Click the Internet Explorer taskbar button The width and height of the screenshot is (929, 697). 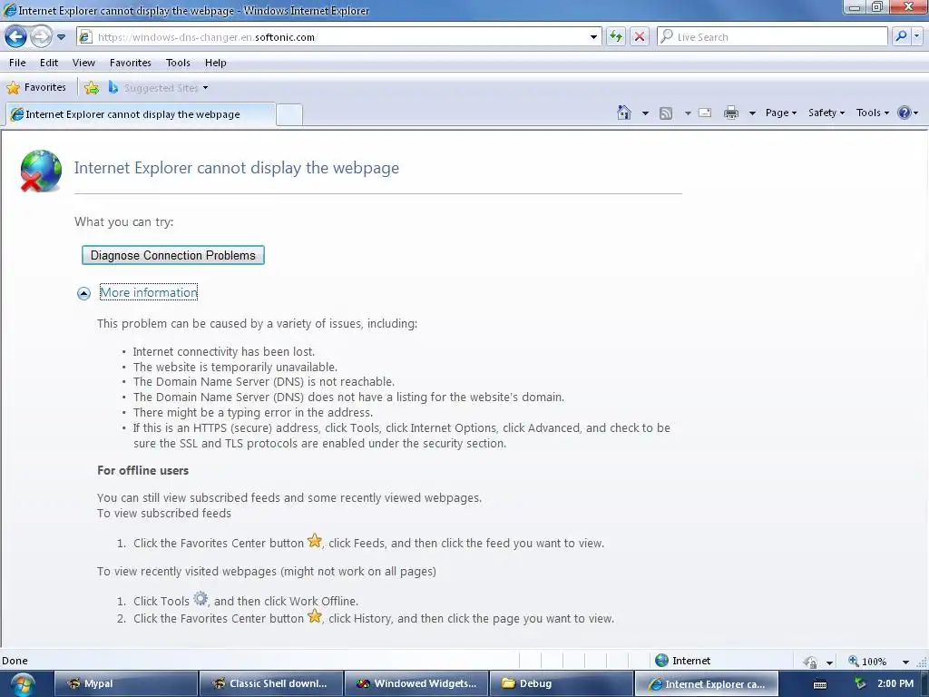(x=706, y=683)
